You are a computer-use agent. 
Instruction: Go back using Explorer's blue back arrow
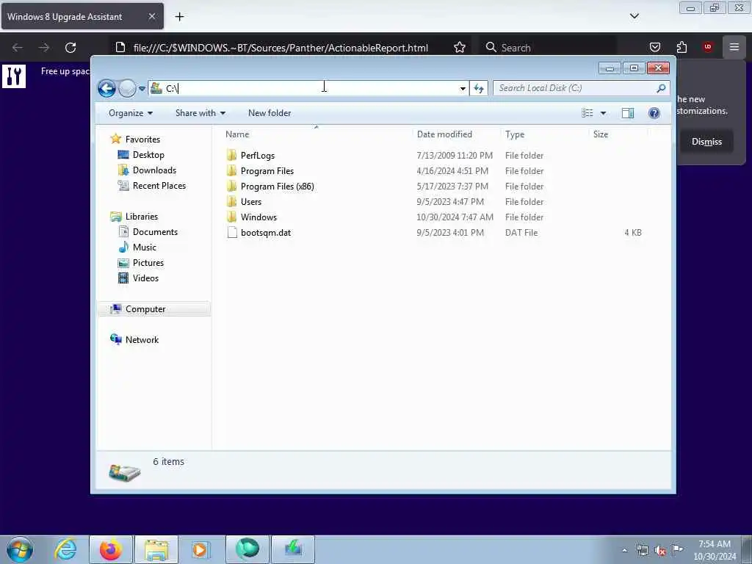coord(106,88)
